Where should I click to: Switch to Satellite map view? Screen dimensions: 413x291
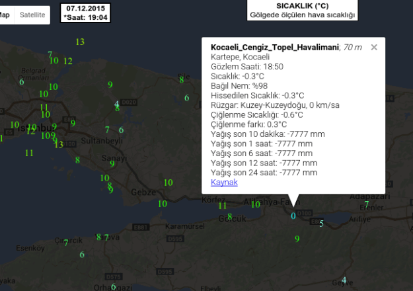click(33, 15)
